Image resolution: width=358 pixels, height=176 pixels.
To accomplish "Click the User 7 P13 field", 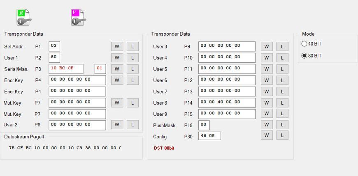I will [x=227, y=91].
